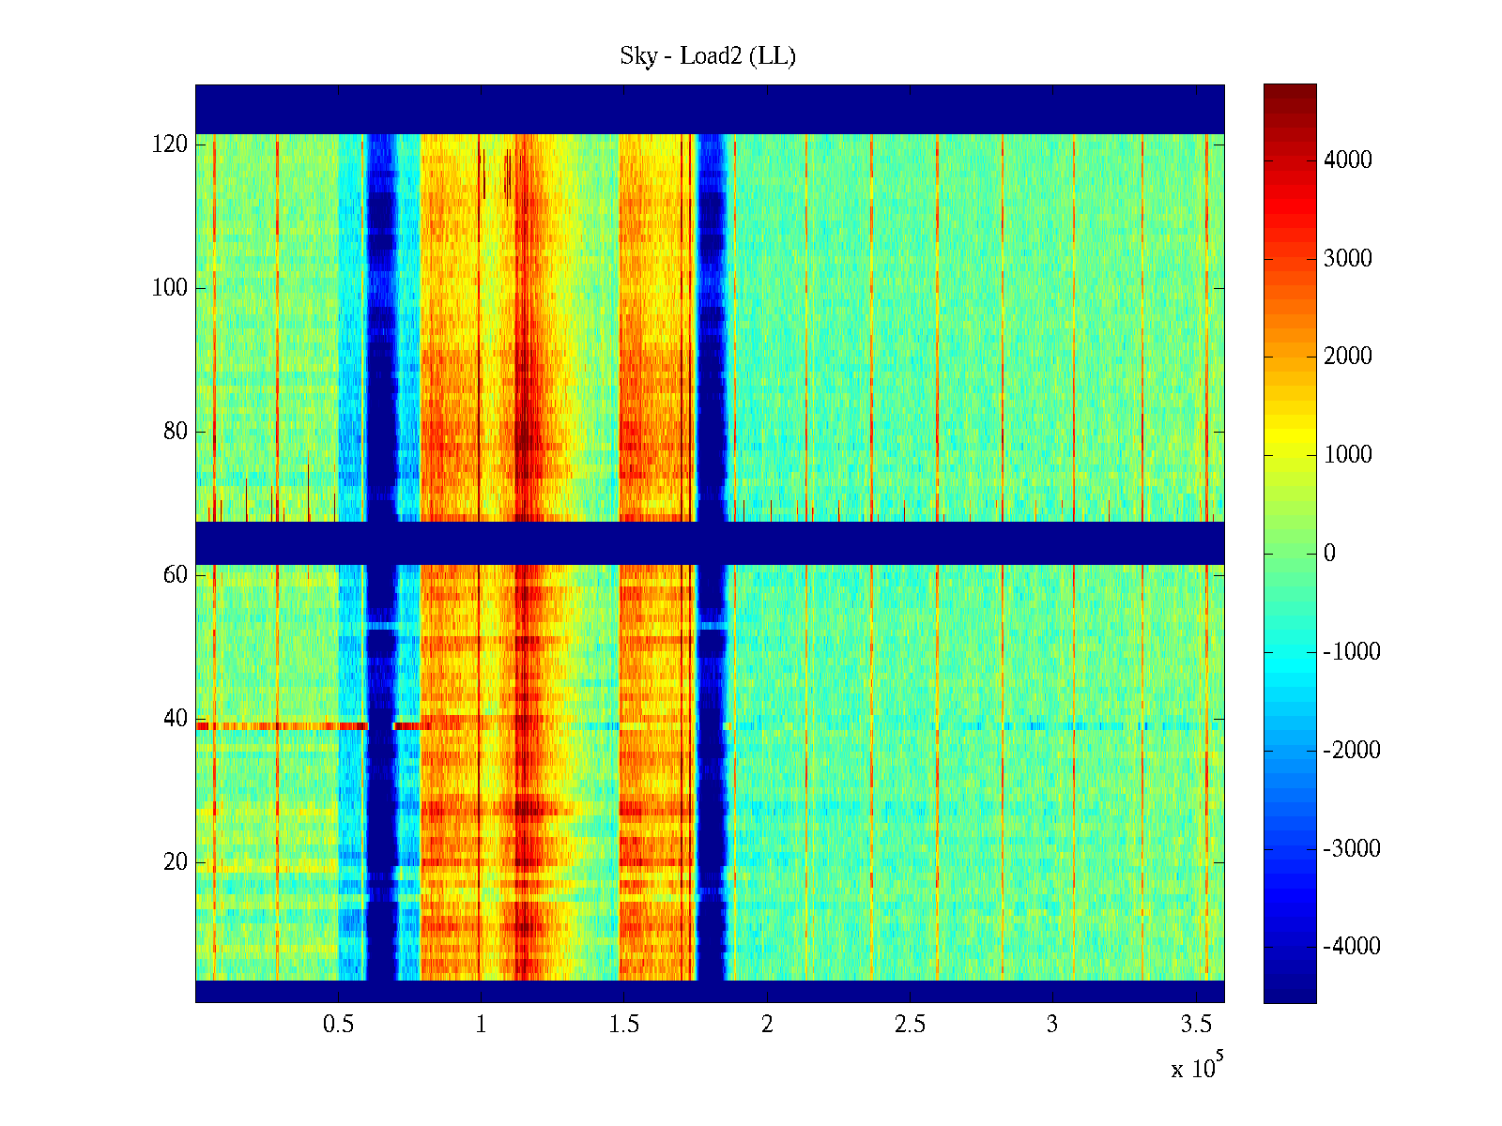Click the plot title 'Sky - Load2 (LL)'
The height and width of the screenshot is (1126, 1502).
[x=708, y=56]
